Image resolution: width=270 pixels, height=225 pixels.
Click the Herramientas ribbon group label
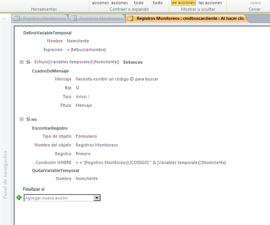(44, 9)
